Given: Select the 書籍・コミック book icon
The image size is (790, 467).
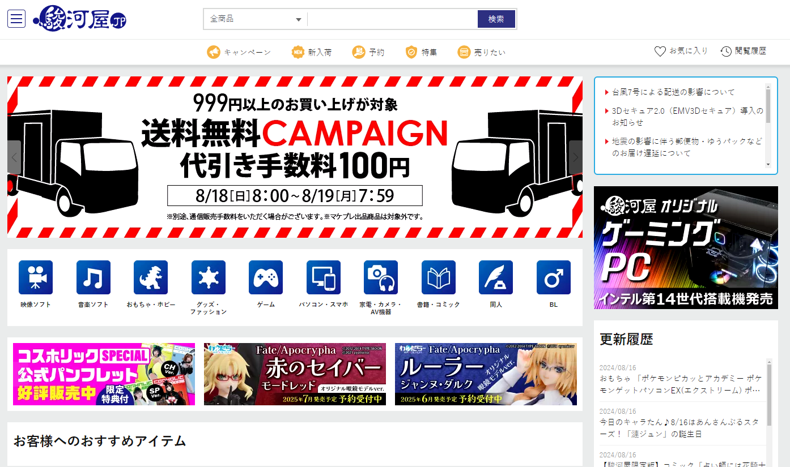Looking at the screenshot, I should (438, 277).
